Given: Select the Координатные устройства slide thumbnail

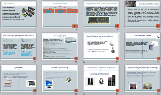Looking at the screenshot, I should coord(101,46).
